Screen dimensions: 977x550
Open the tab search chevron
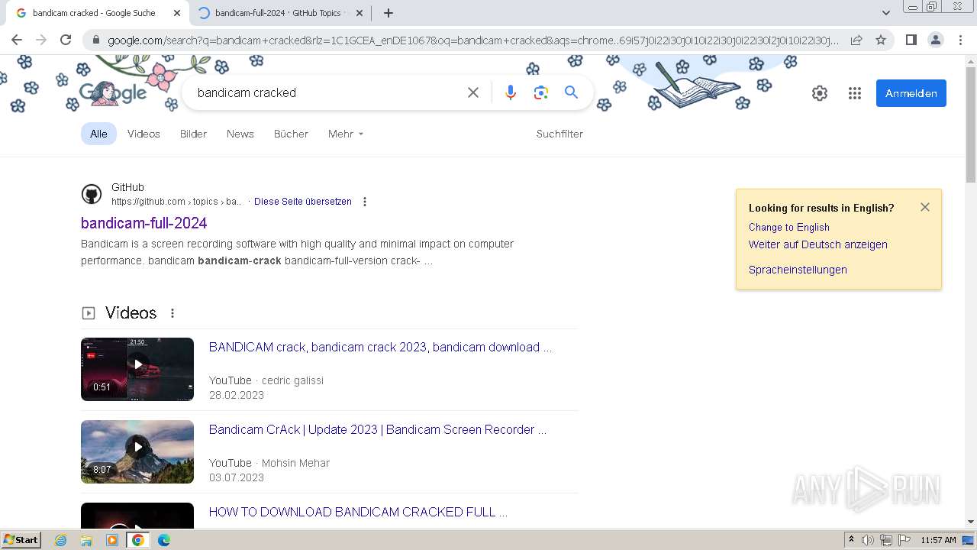tap(885, 13)
